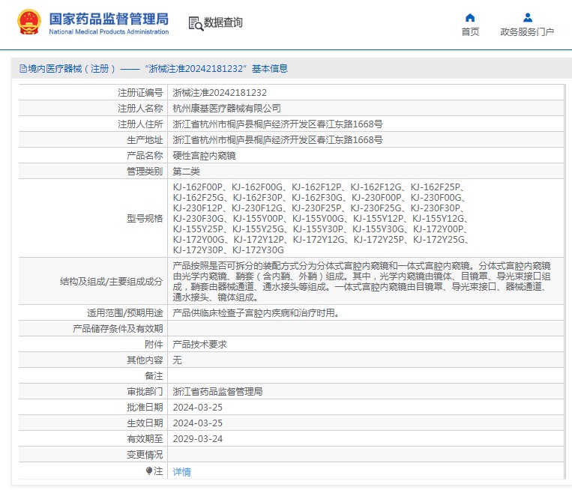Image resolution: width=572 pixels, height=490 pixels.
Task: Click the 第二类 management category value
Action: tap(186, 172)
